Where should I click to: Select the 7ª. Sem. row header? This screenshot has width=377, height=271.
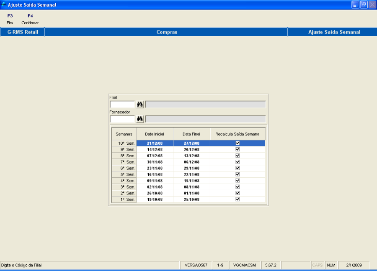coord(124,162)
